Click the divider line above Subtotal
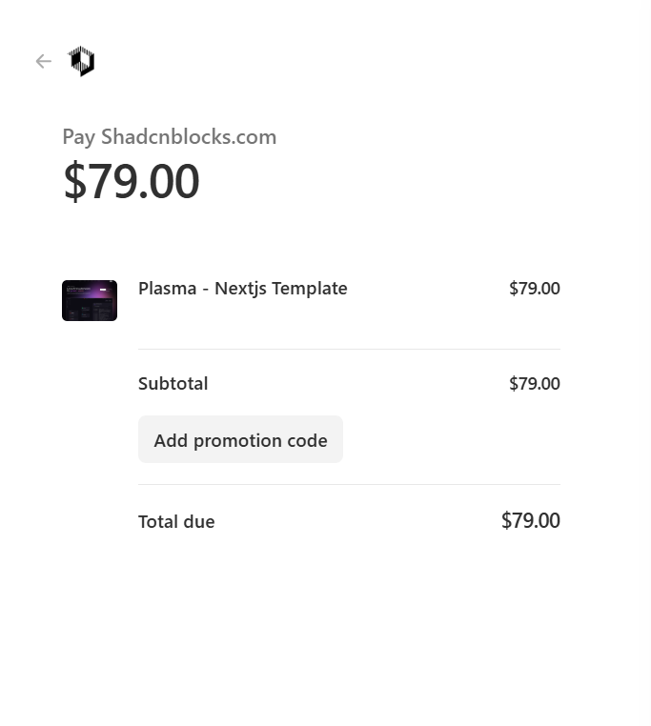651x726 pixels. [349, 350]
